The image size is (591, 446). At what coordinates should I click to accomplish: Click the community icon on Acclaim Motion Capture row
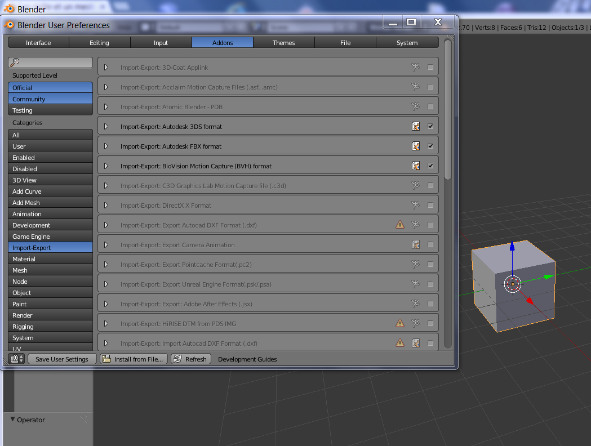tap(415, 87)
